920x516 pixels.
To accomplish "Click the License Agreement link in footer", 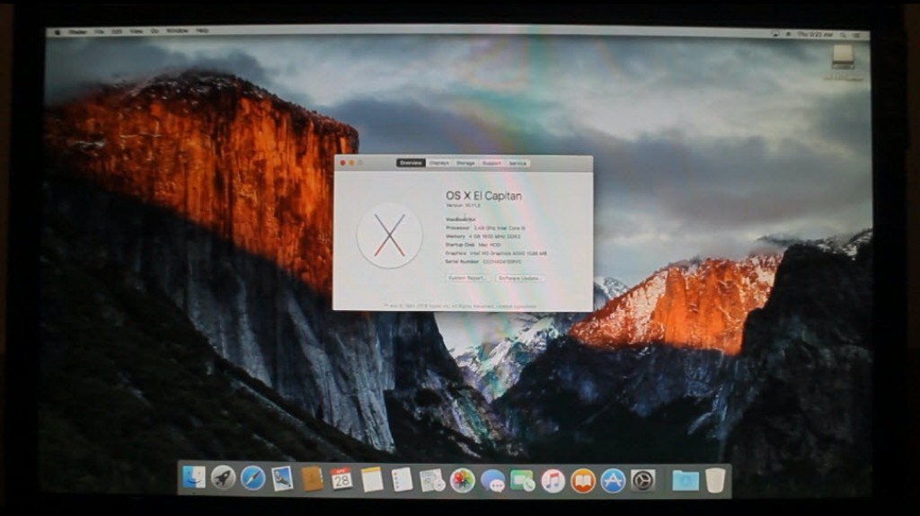I will 517,306.
